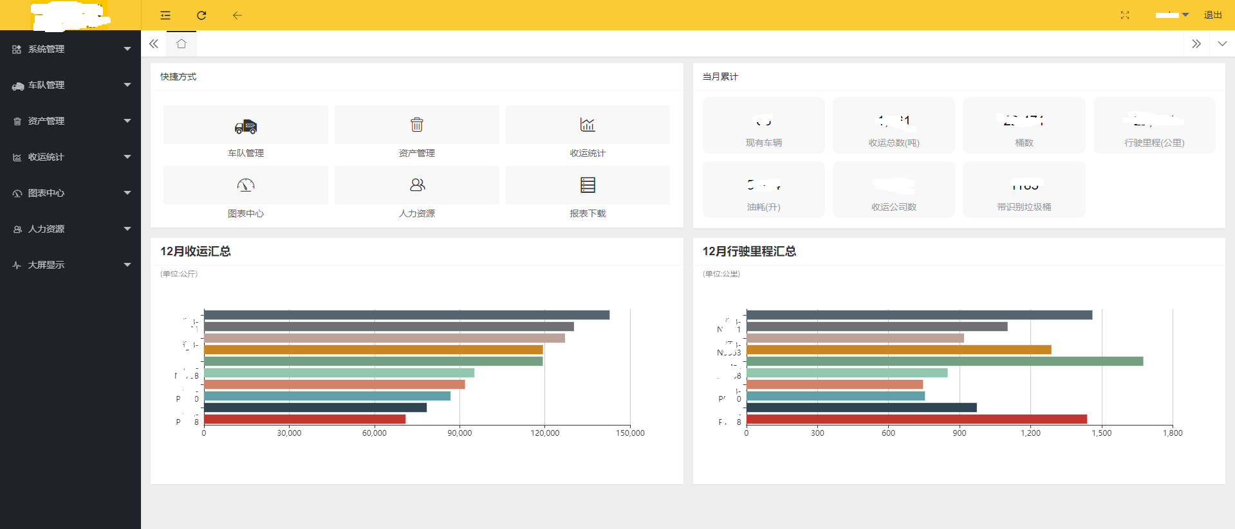Expand 大屏显示 sidebar arrow
This screenshot has width=1235, height=529.
[127, 265]
